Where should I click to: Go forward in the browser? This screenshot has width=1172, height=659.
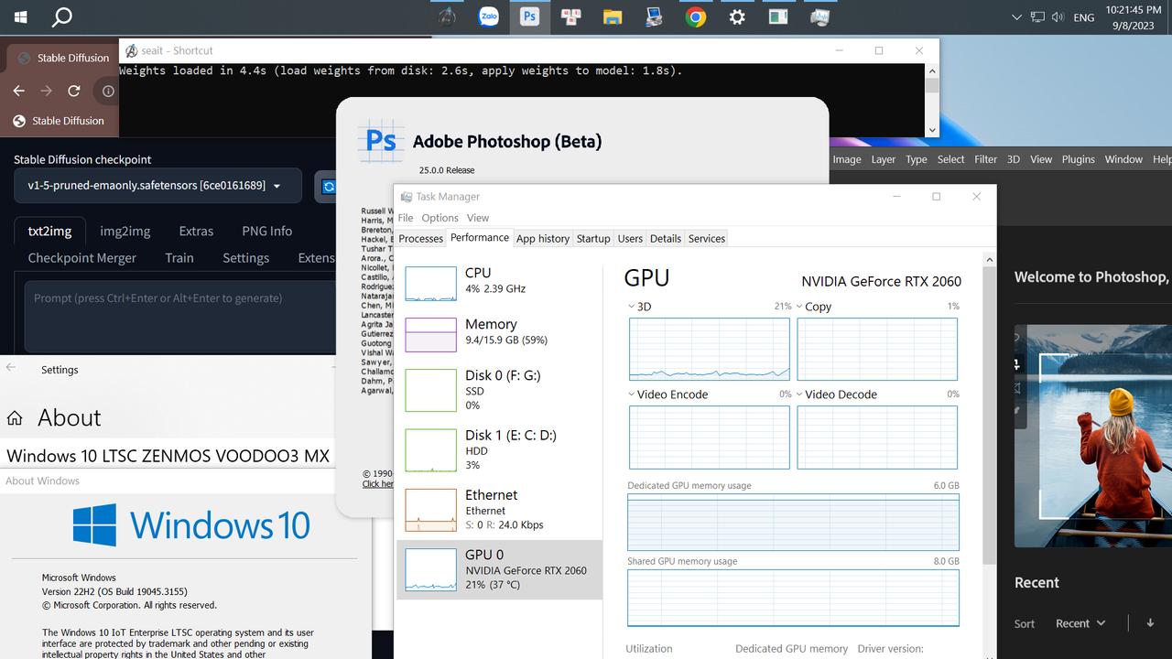pyautogui.click(x=46, y=91)
